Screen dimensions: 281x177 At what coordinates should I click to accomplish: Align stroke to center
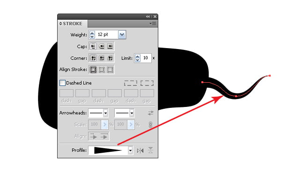pyautogui.click(x=93, y=70)
